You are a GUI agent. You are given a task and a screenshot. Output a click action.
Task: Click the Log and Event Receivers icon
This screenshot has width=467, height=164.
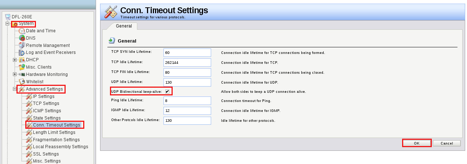click(x=22, y=52)
